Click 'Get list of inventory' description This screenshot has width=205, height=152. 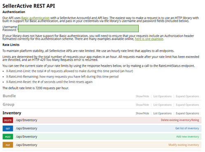(187, 128)
